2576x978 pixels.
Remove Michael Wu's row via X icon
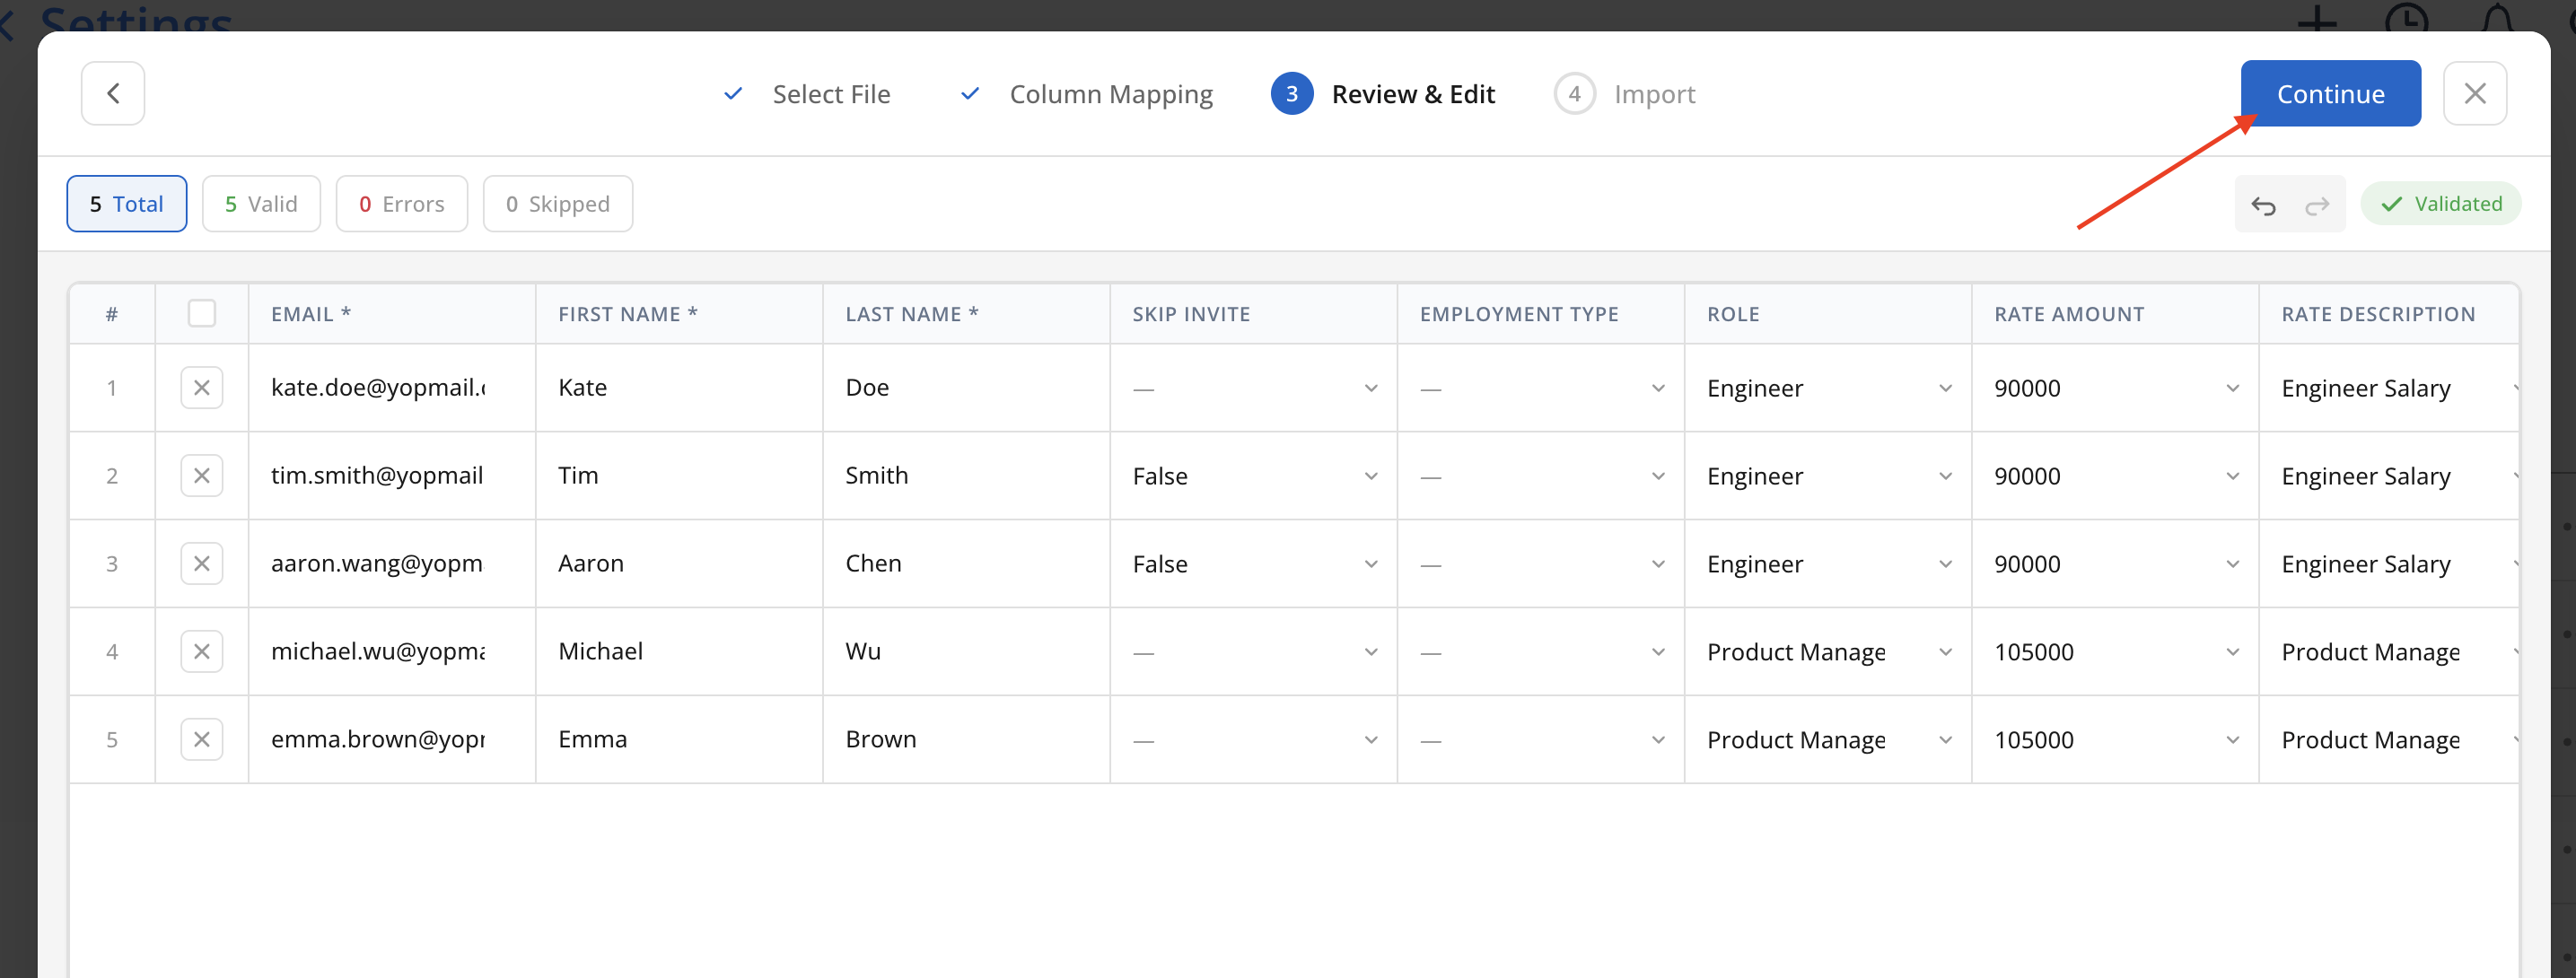pos(201,652)
